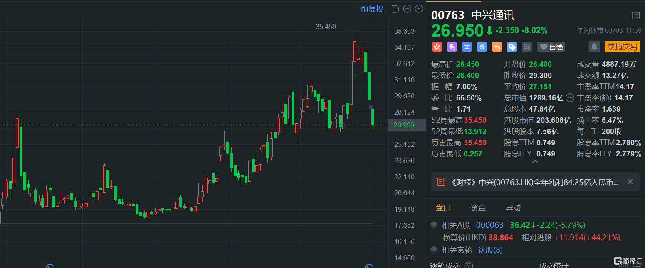Open related A-share 000063 link
The height and width of the screenshot is (268, 645).
click(x=489, y=225)
